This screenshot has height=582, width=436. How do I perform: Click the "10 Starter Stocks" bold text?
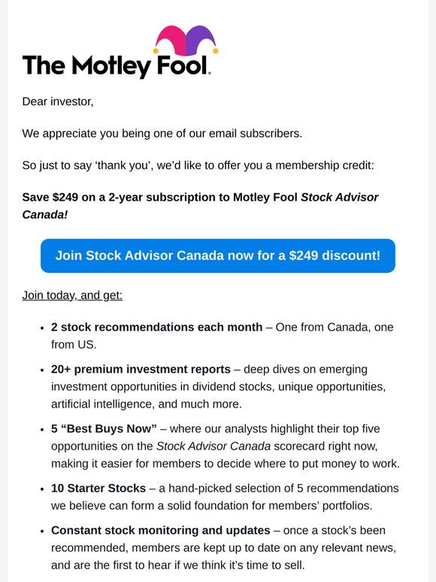click(98, 488)
